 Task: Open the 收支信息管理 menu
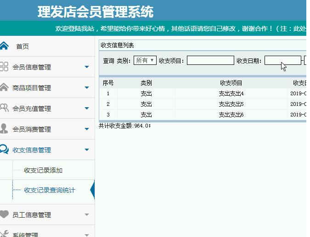click(32, 150)
